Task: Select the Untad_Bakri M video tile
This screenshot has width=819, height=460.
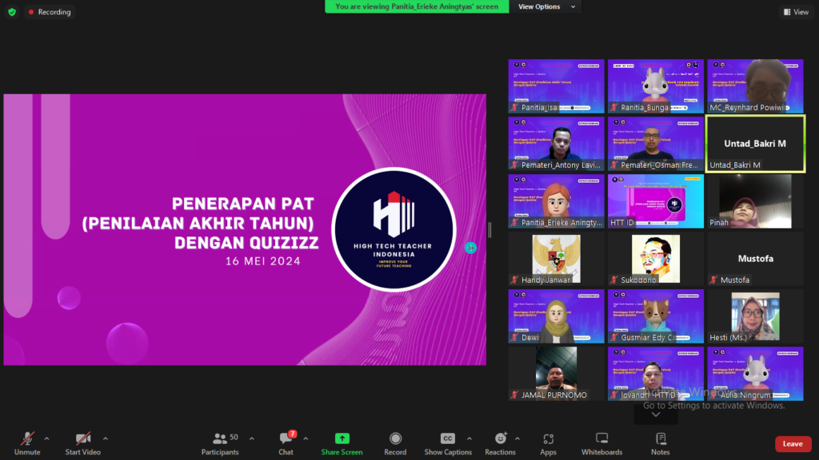Action: (x=755, y=144)
